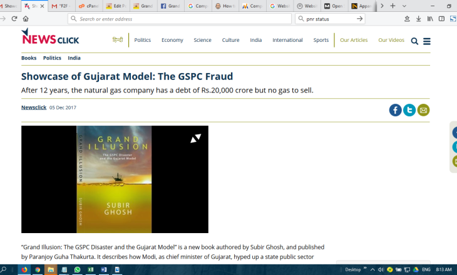Click the volume icon in tray
Viewport: 457px width, 275px height.
[x=381, y=269]
